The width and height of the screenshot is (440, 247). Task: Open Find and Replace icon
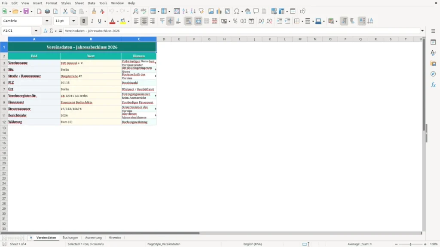pos(135,11)
